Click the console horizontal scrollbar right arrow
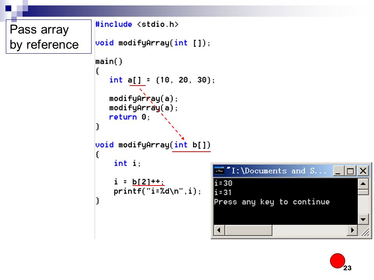Viewport: 374px width, 280px height. tap(352, 230)
